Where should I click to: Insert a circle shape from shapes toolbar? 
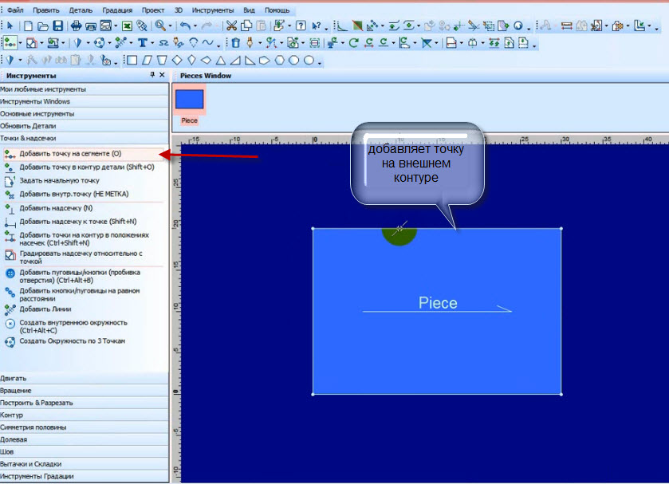[x=309, y=60]
